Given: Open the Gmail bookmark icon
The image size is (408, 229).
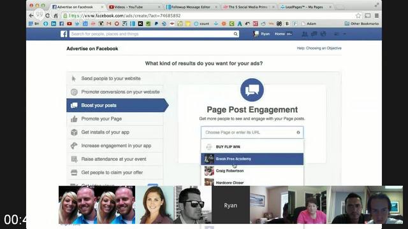Looking at the screenshot, I should point(109,24).
